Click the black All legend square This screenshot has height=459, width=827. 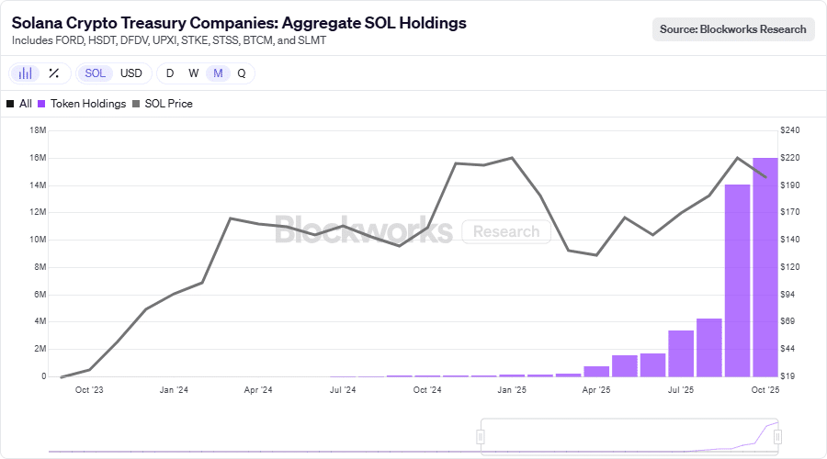11,104
